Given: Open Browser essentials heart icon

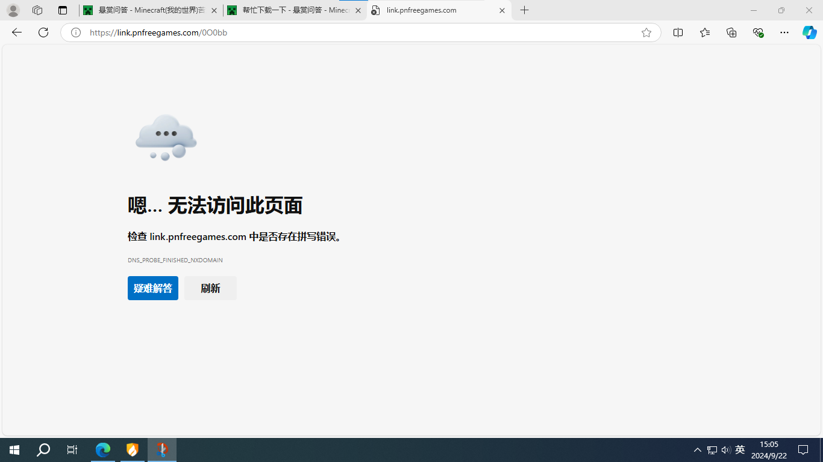Looking at the screenshot, I should click(758, 32).
